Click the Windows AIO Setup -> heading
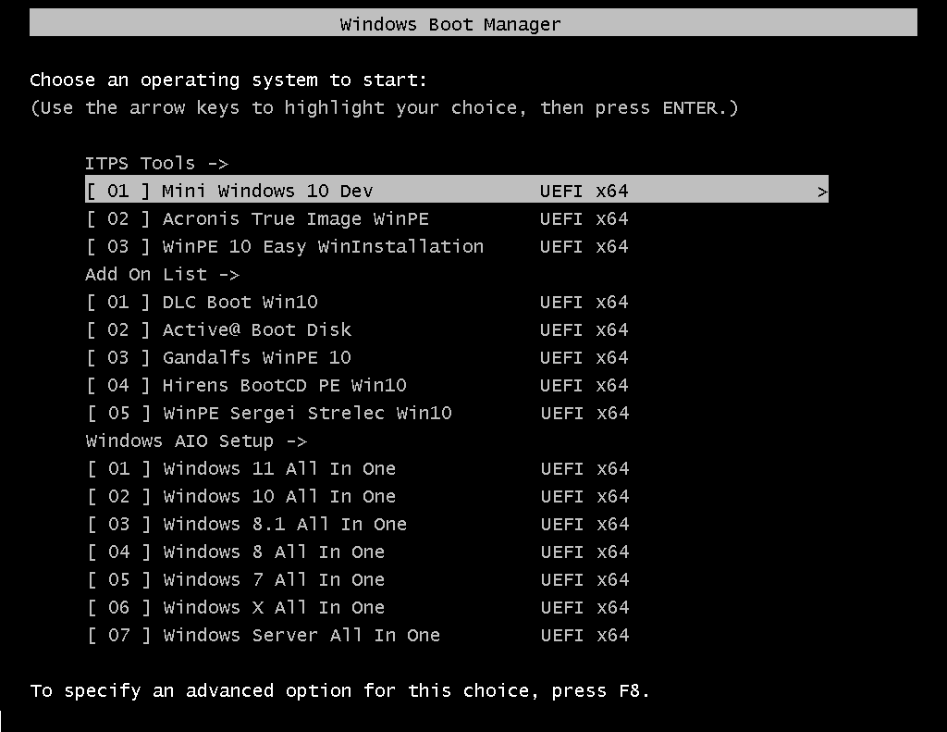947x732 pixels. (x=196, y=441)
